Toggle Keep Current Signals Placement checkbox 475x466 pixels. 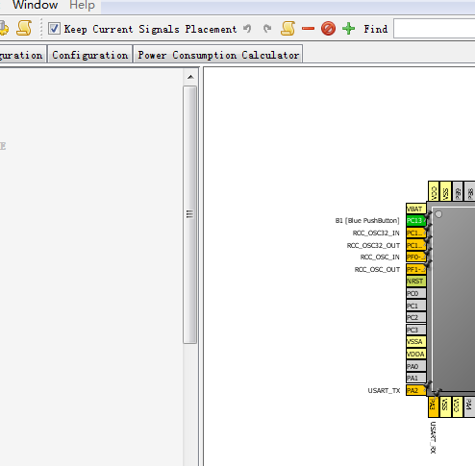tap(54, 29)
